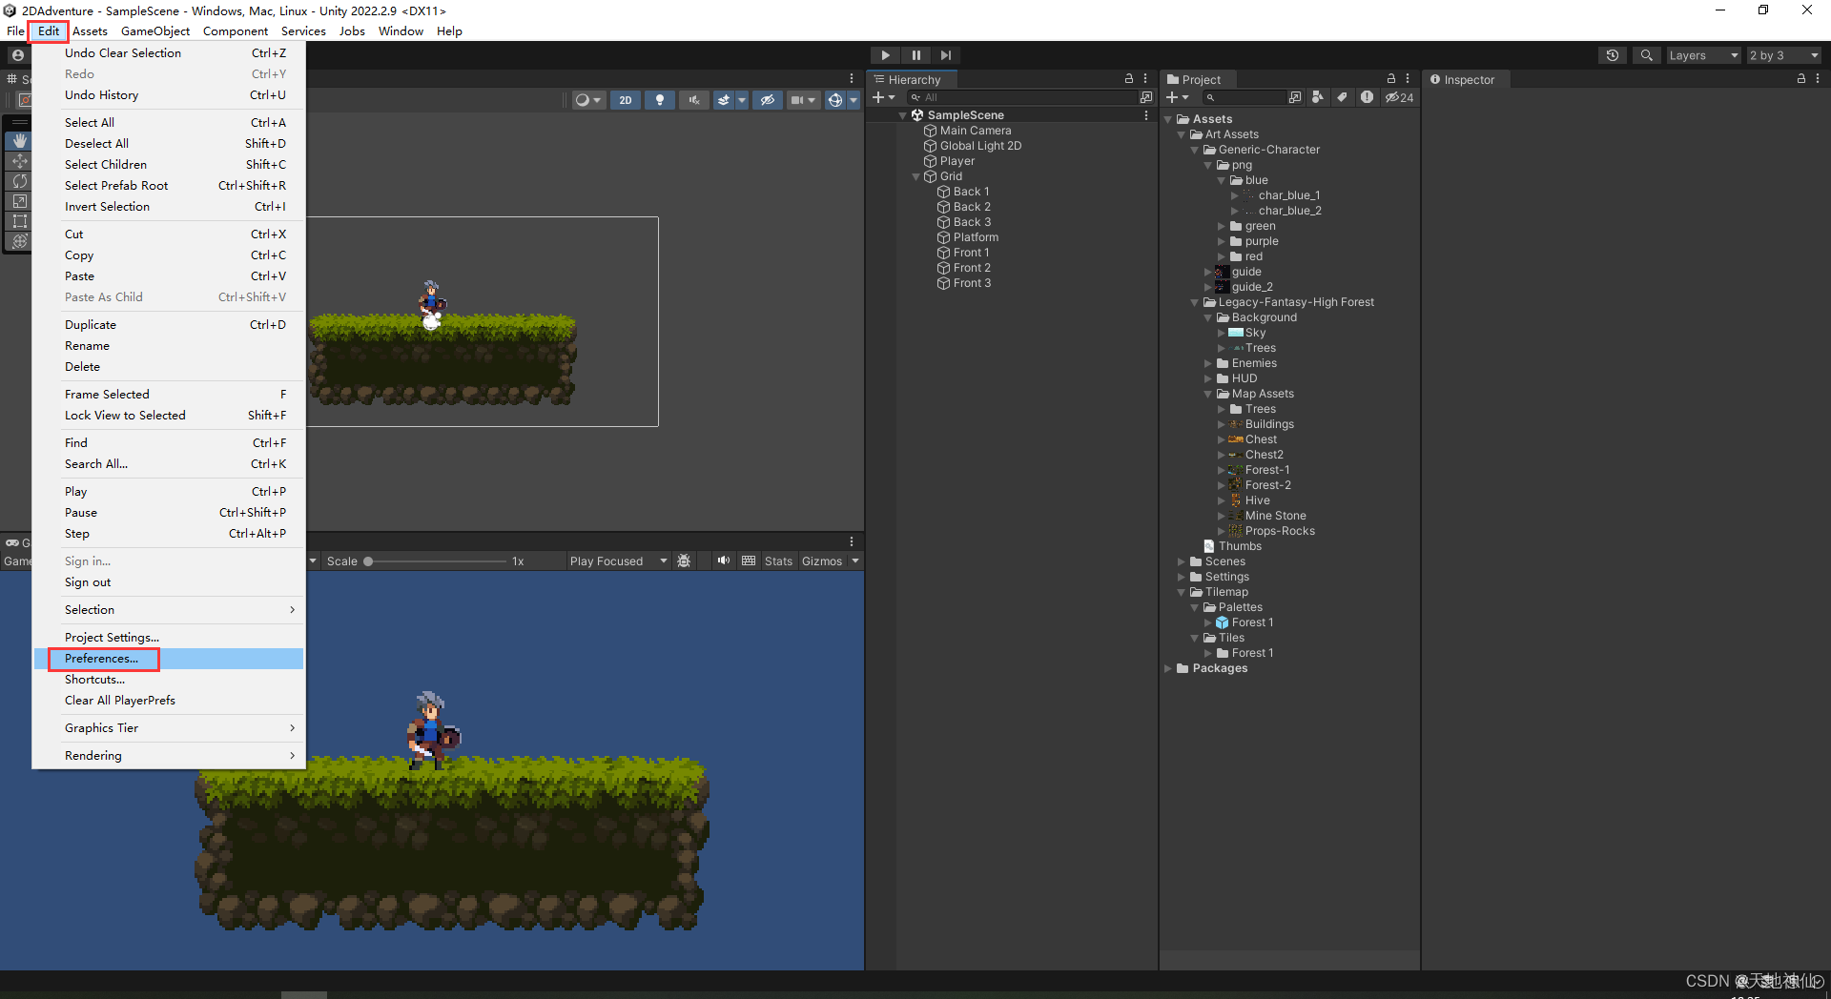Toggle scene effects (skybox/fx) button
This screenshot has height=999, width=1831.
point(724,100)
